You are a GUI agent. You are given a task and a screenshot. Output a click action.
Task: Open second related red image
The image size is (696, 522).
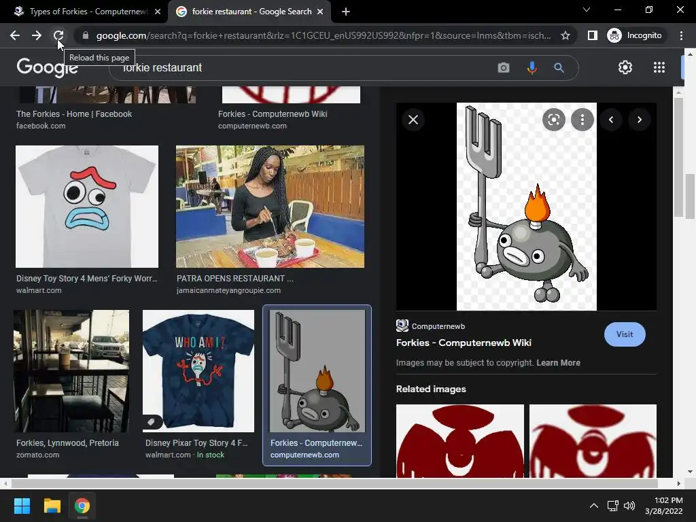[593, 440]
